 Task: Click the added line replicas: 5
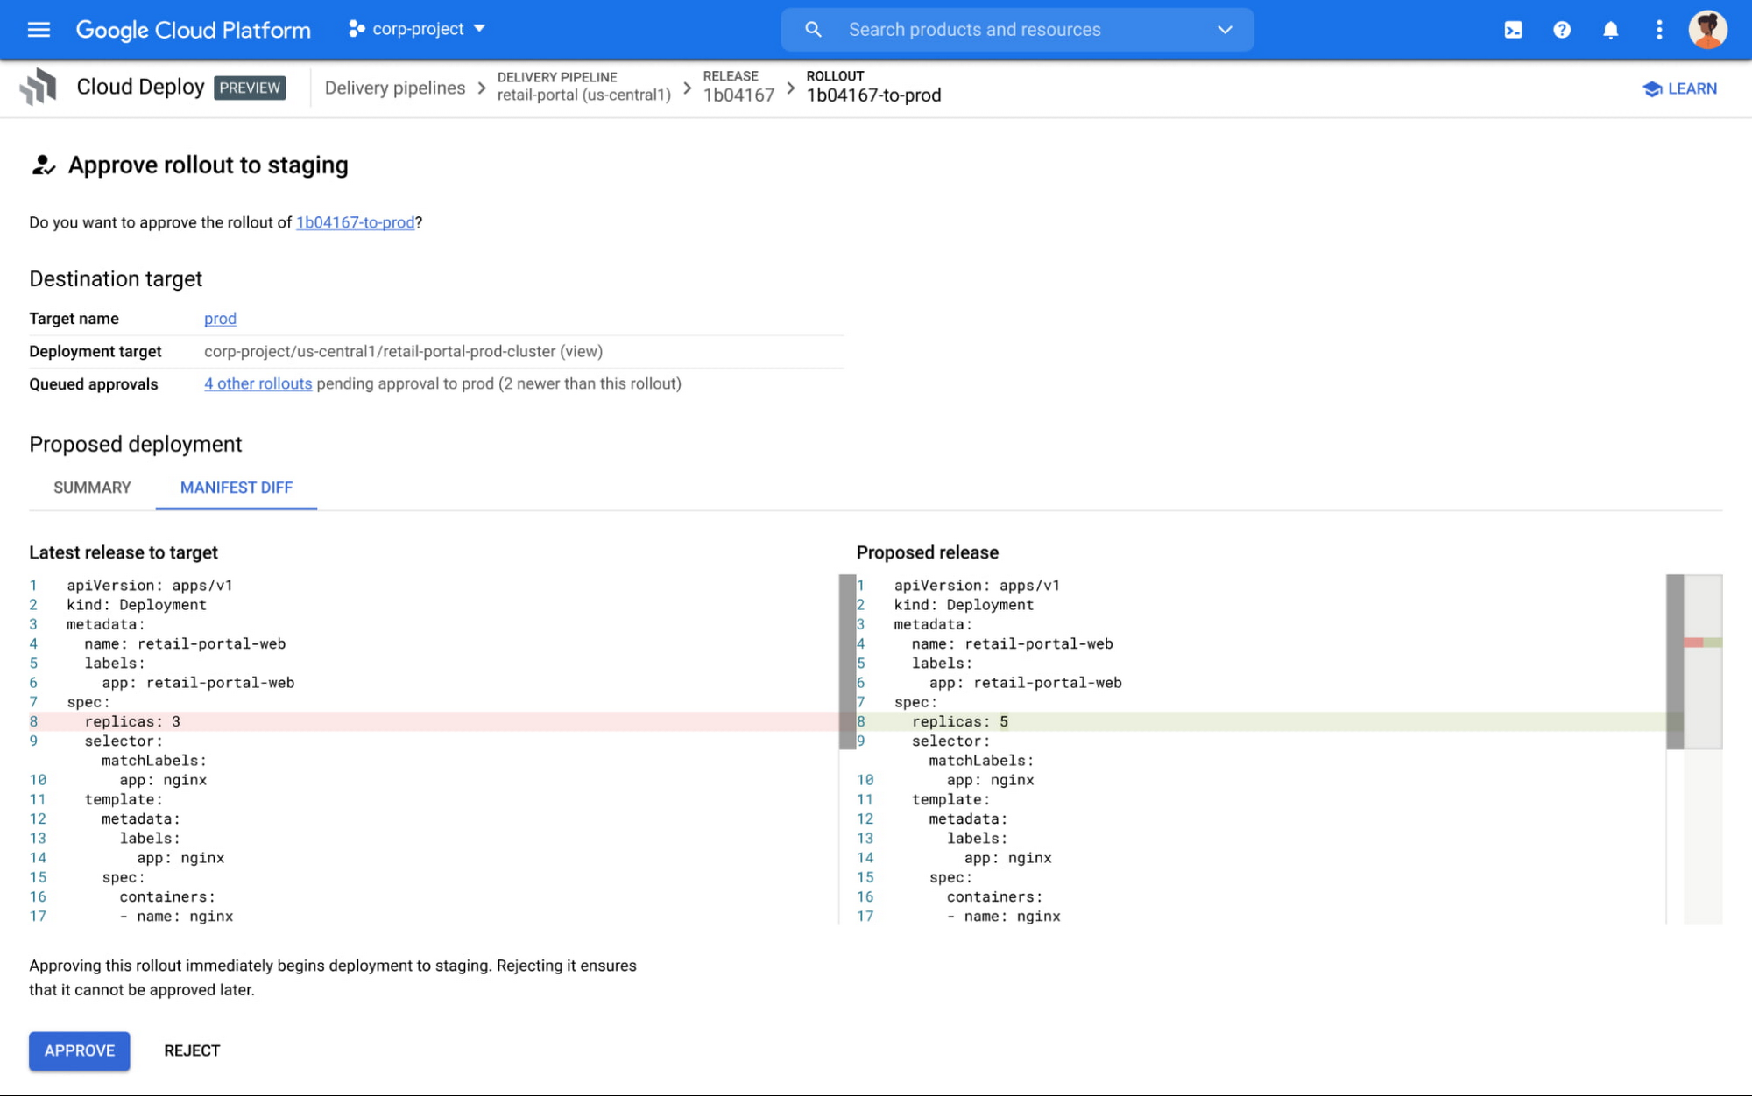click(x=1261, y=721)
